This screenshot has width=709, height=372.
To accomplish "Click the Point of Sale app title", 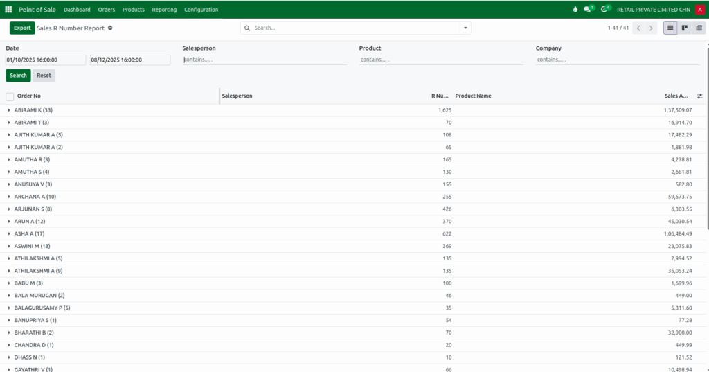I will (37, 10).
